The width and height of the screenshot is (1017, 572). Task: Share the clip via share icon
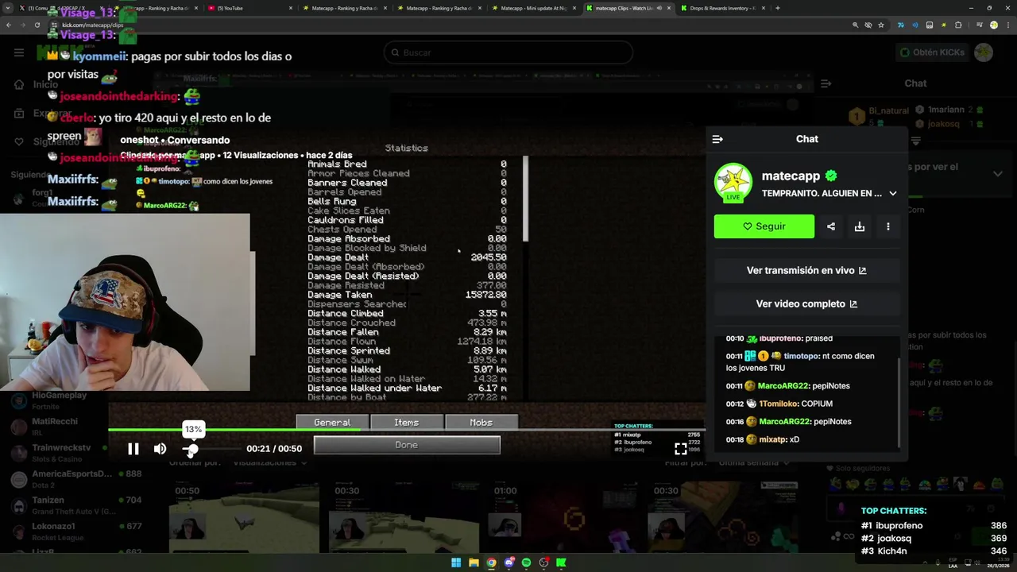pos(831,226)
